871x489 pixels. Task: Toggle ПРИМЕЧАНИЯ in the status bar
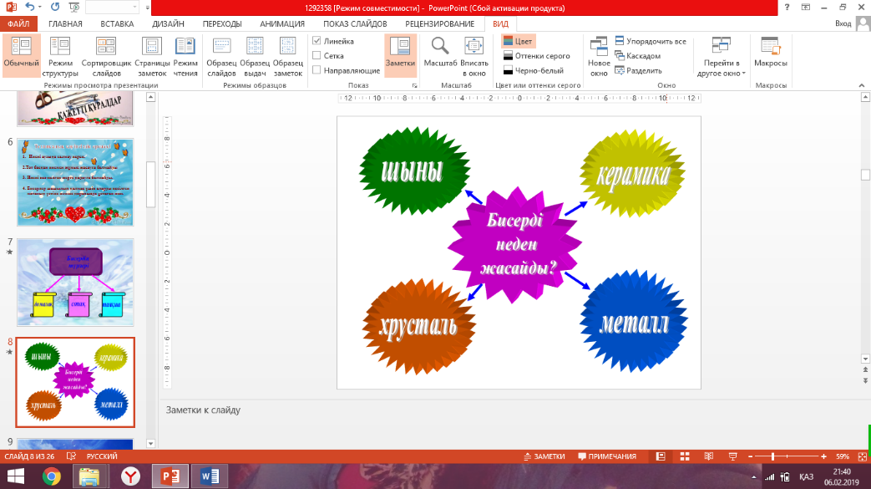tap(607, 456)
